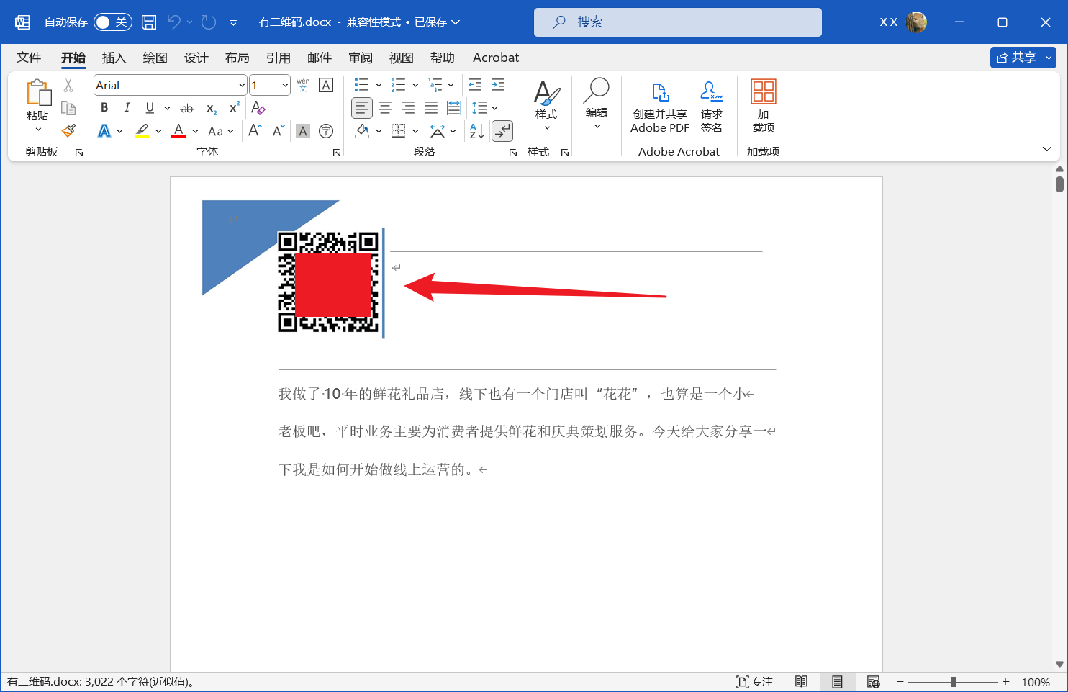1068x692 pixels.
Task: Open the Insert ribbon tab
Action: pyautogui.click(x=114, y=58)
